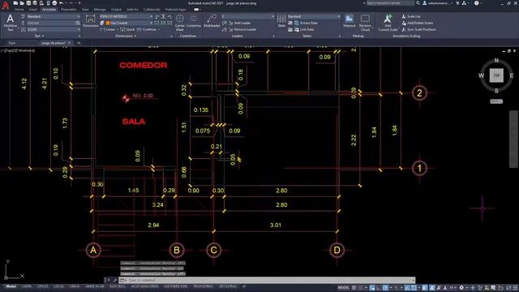Click the New drawing icon in quick access
The image size is (519, 292).
point(15,3)
